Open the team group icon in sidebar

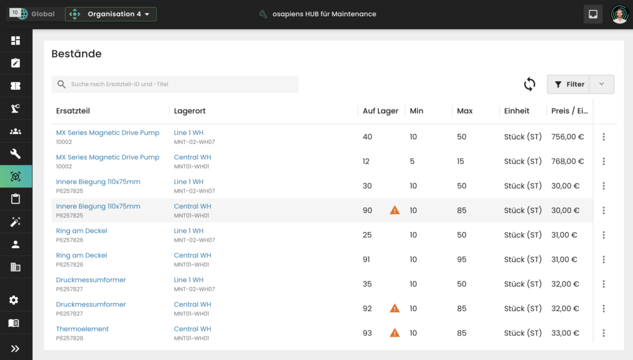tap(15, 131)
